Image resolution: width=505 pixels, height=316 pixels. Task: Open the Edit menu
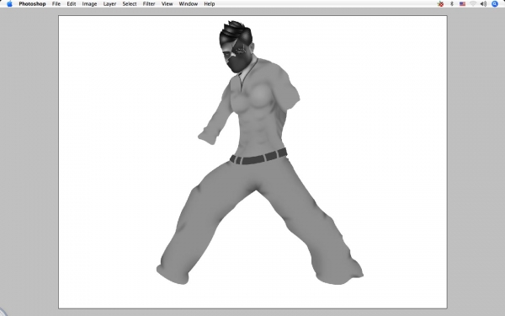72,4
